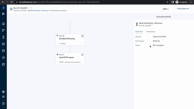Bookmark page with star icon
This screenshot has height=109, width=194.
(x=167, y=2)
